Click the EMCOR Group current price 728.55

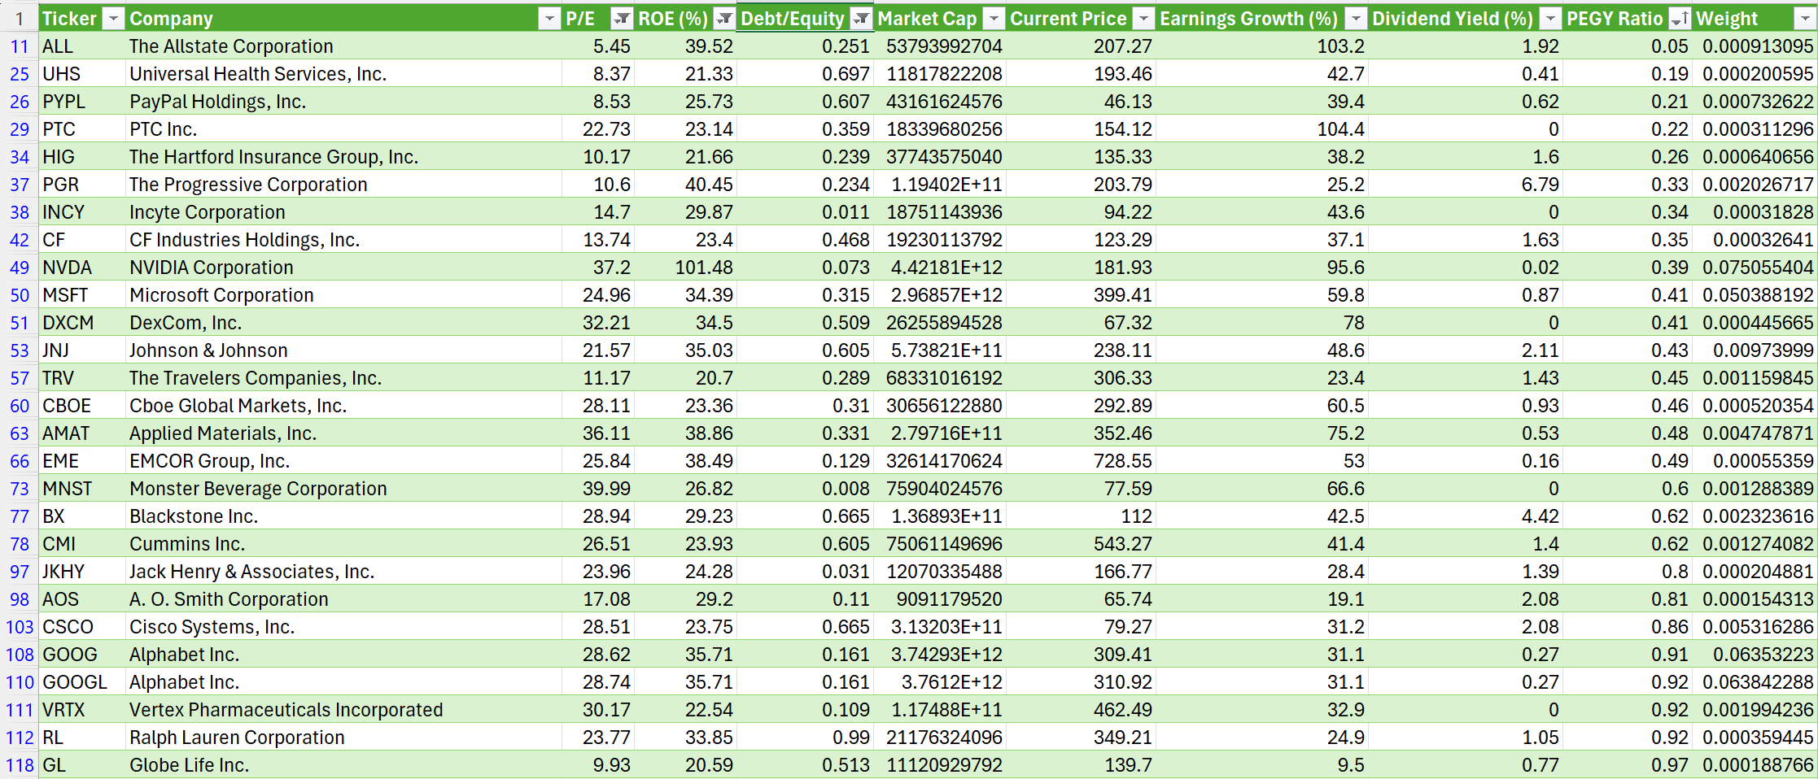pos(1122,461)
